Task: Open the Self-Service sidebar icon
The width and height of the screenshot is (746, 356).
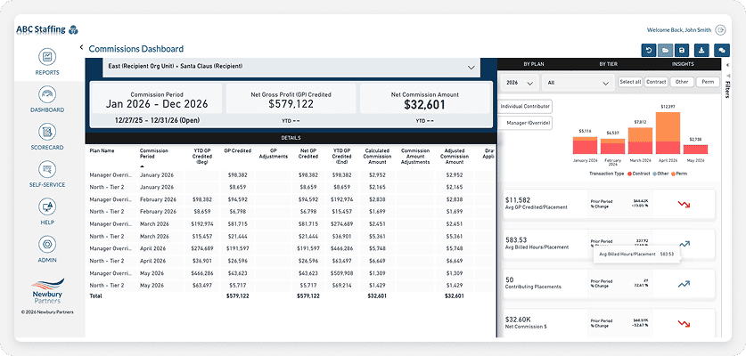Action: point(47,169)
